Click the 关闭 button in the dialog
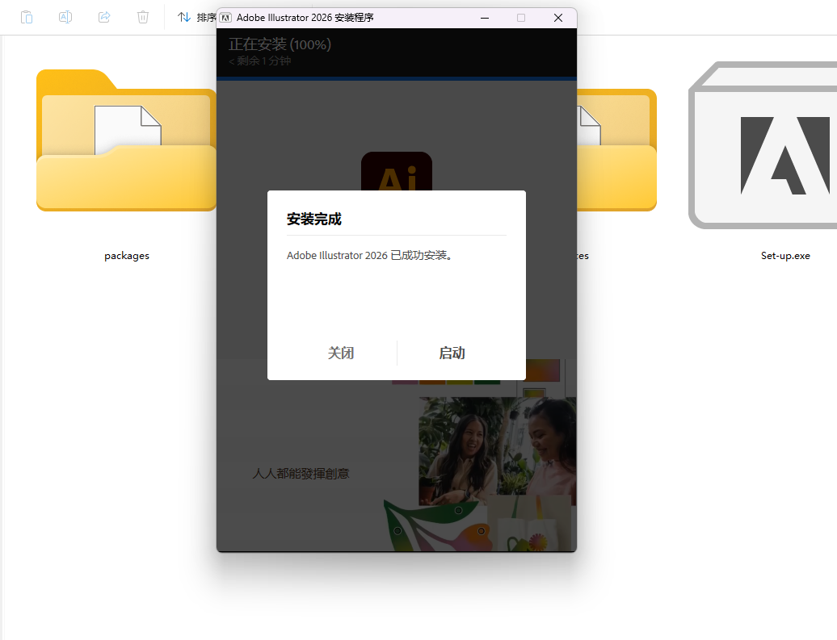This screenshot has width=837, height=640. pyautogui.click(x=341, y=353)
